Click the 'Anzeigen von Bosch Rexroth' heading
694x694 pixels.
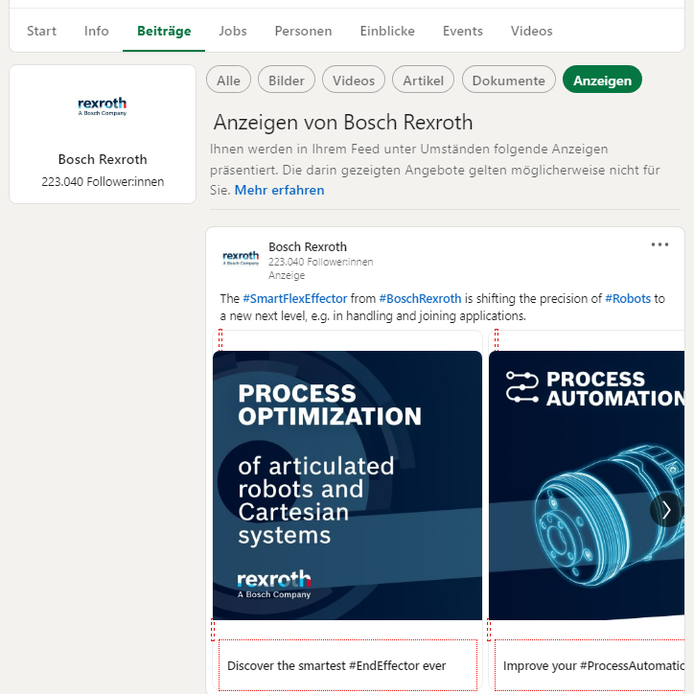pyautogui.click(x=343, y=123)
